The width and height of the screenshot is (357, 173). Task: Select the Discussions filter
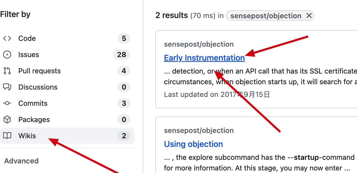[x=38, y=87]
